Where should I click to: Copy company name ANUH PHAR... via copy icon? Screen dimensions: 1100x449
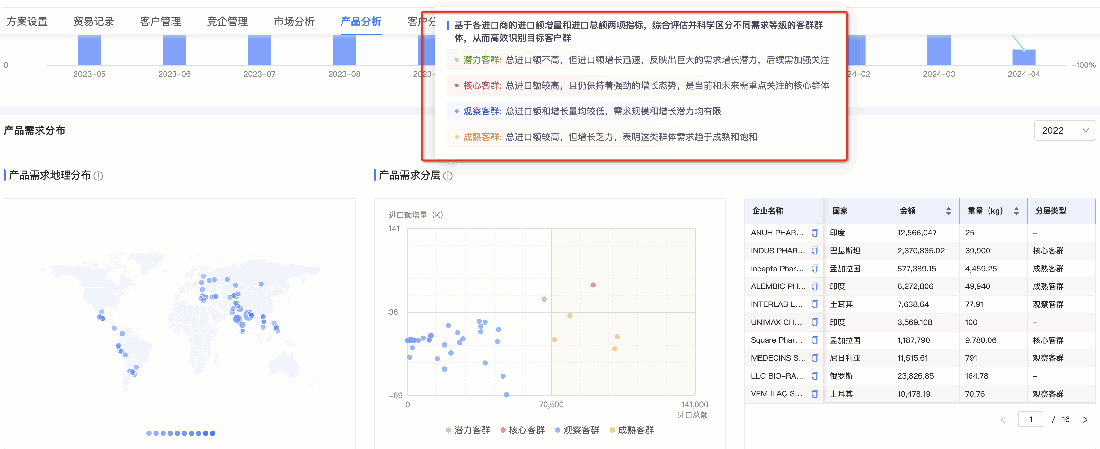pyautogui.click(x=814, y=233)
